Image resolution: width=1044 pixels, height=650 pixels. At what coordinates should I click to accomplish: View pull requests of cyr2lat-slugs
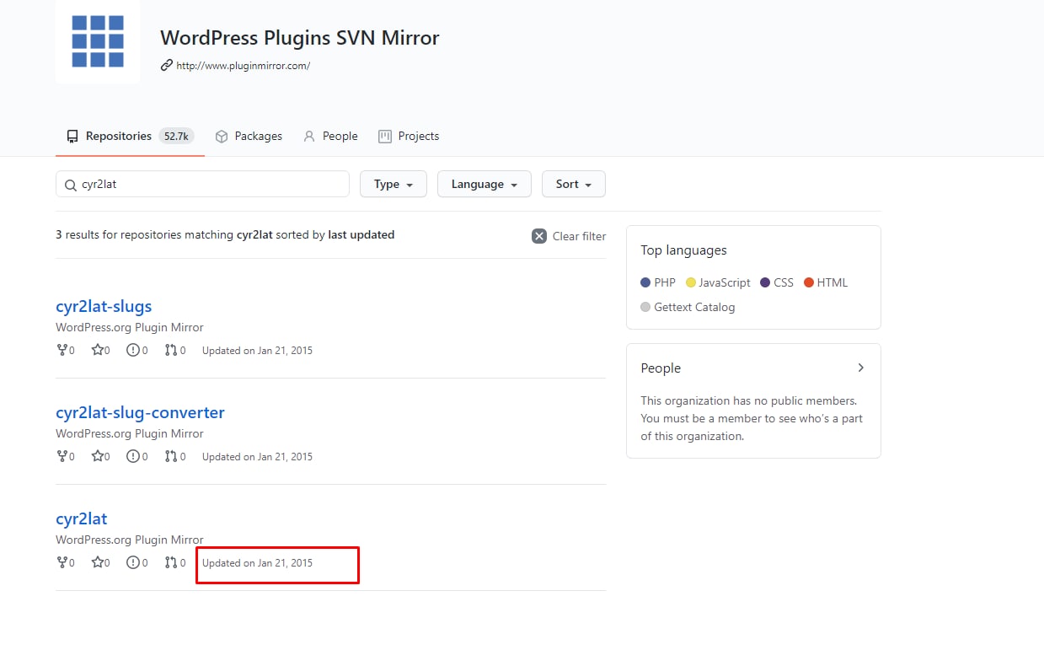coord(175,351)
